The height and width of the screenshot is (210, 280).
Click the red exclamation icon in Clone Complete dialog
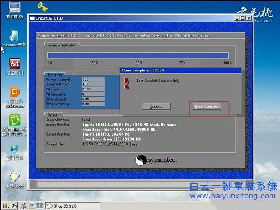(127, 83)
